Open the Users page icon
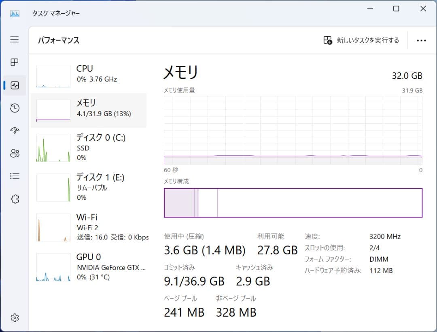 click(x=14, y=153)
